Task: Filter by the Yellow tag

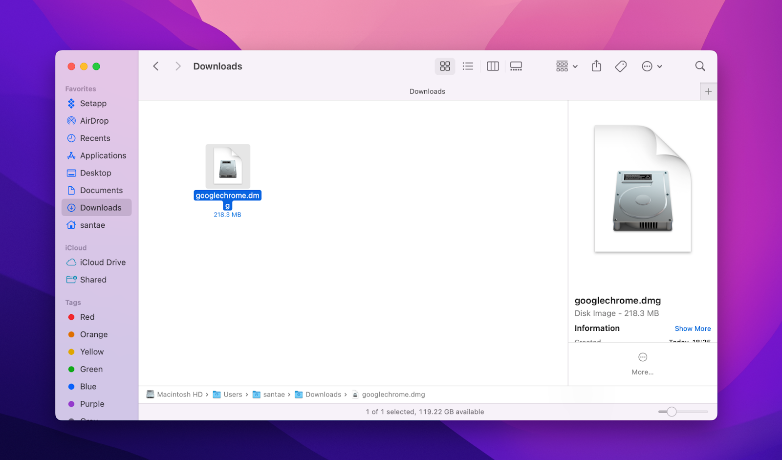Action: 97,352
